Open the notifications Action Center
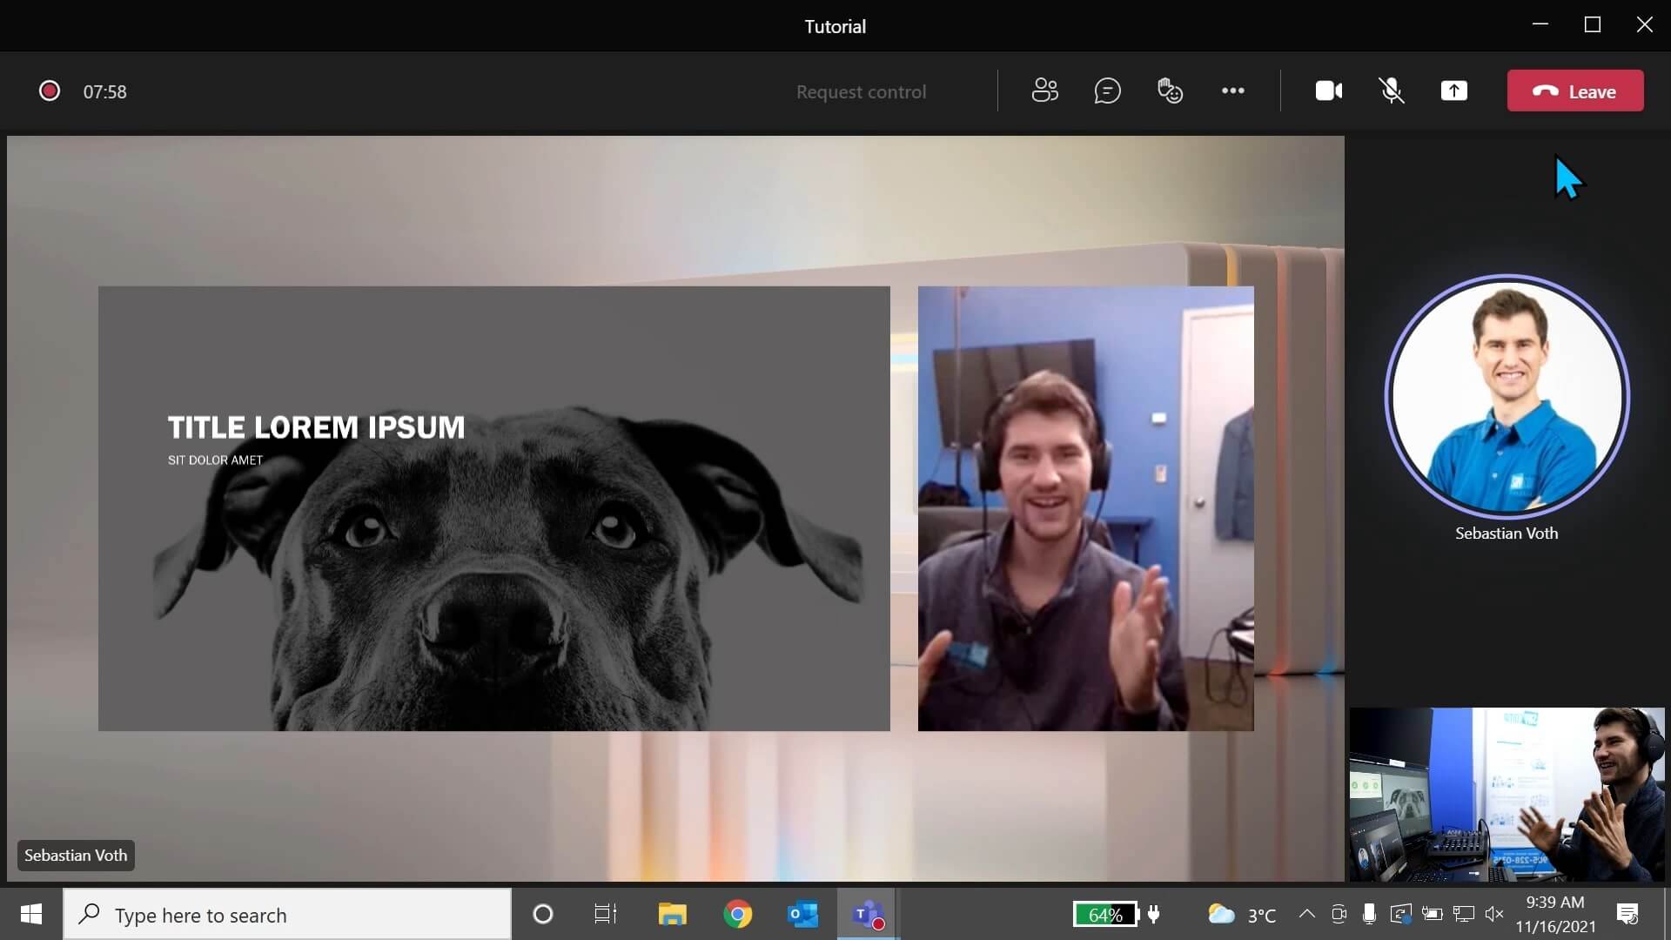This screenshot has height=940, width=1671. pyautogui.click(x=1627, y=914)
